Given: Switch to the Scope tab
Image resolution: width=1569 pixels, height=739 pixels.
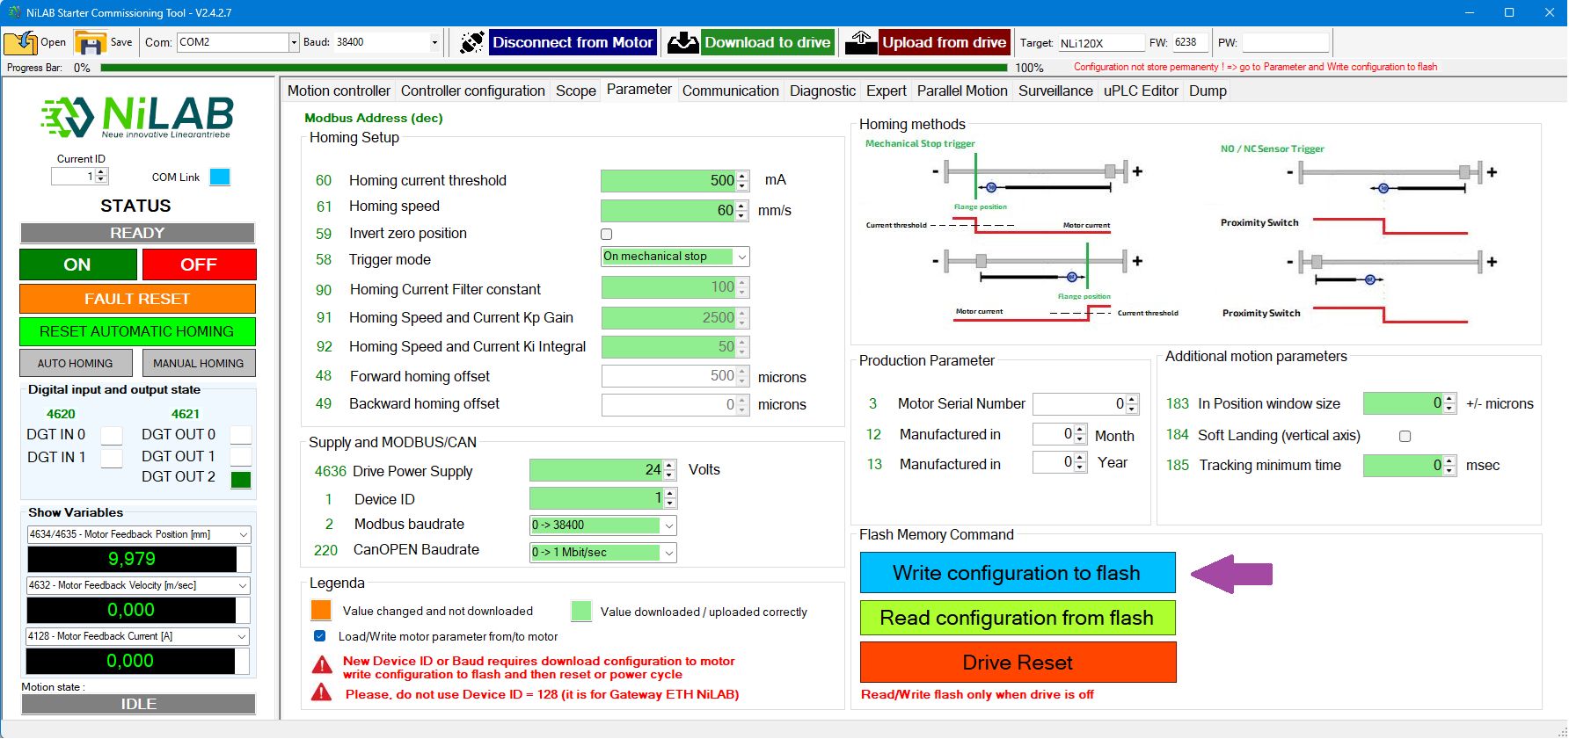Looking at the screenshot, I should pos(575,91).
